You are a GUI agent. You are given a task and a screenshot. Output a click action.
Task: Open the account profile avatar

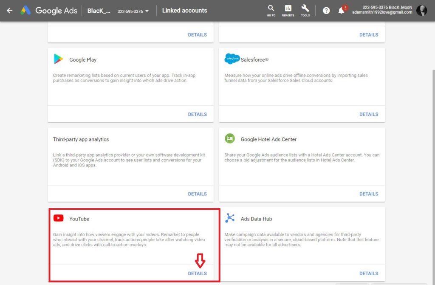(x=422, y=11)
